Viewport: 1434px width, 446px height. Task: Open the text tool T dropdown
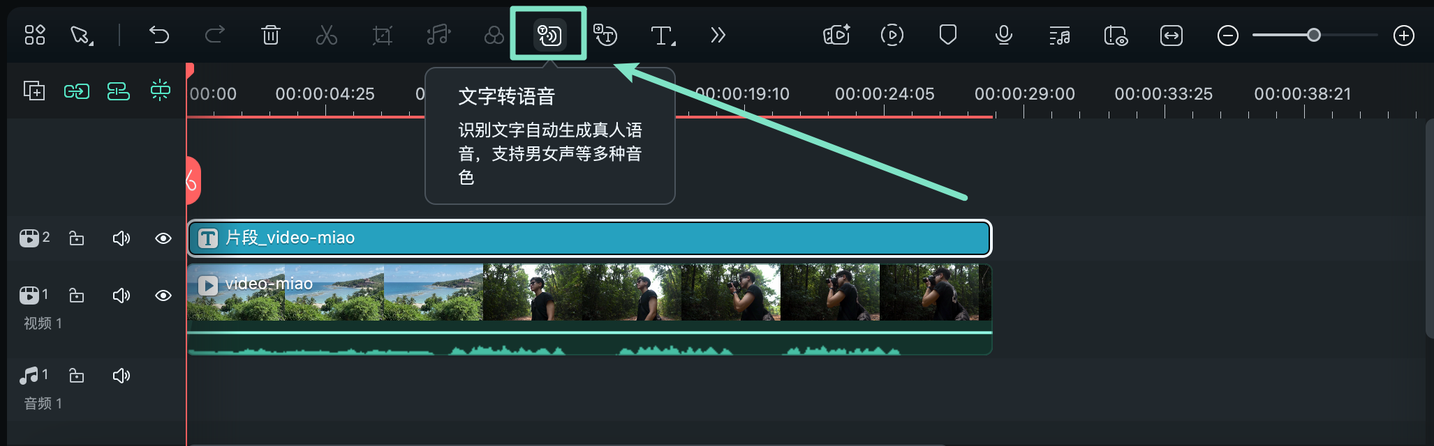663,35
